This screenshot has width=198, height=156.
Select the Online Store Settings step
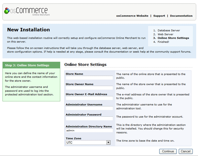(173, 38)
